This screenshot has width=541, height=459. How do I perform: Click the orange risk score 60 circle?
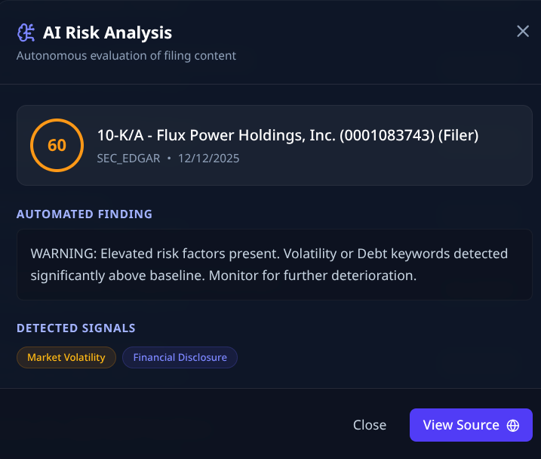(57, 145)
